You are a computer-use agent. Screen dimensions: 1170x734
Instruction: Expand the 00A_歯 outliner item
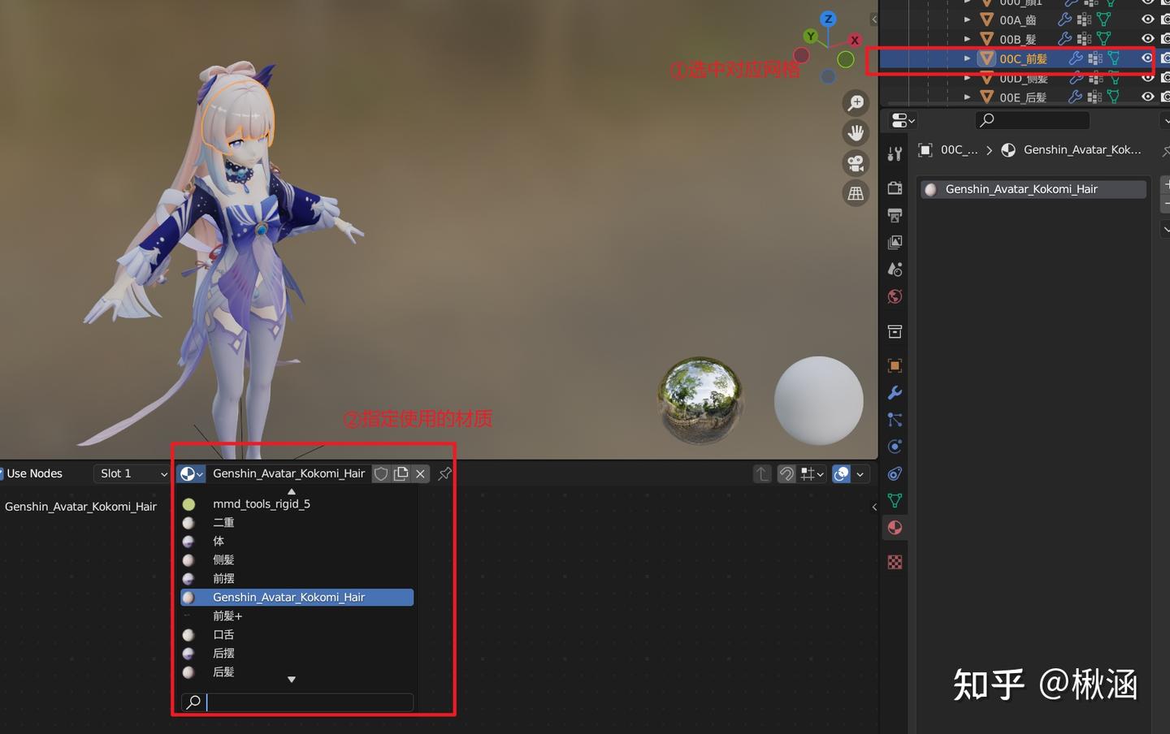pyautogui.click(x=967, y=19)
